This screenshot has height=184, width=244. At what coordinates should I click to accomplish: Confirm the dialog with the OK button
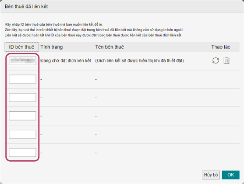230,175
